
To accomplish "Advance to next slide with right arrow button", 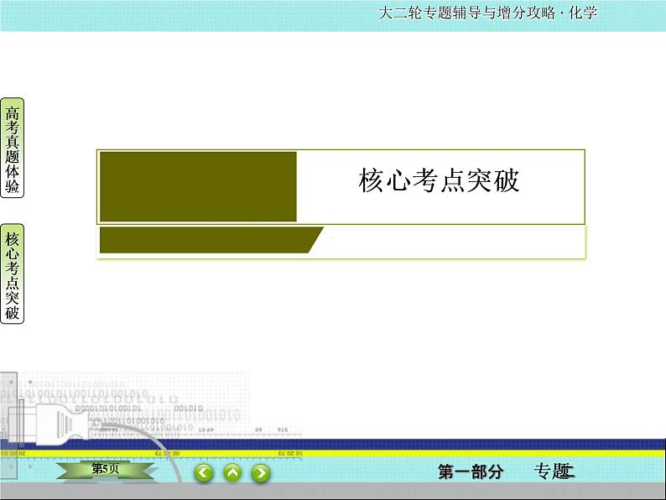I will [261, 473].
